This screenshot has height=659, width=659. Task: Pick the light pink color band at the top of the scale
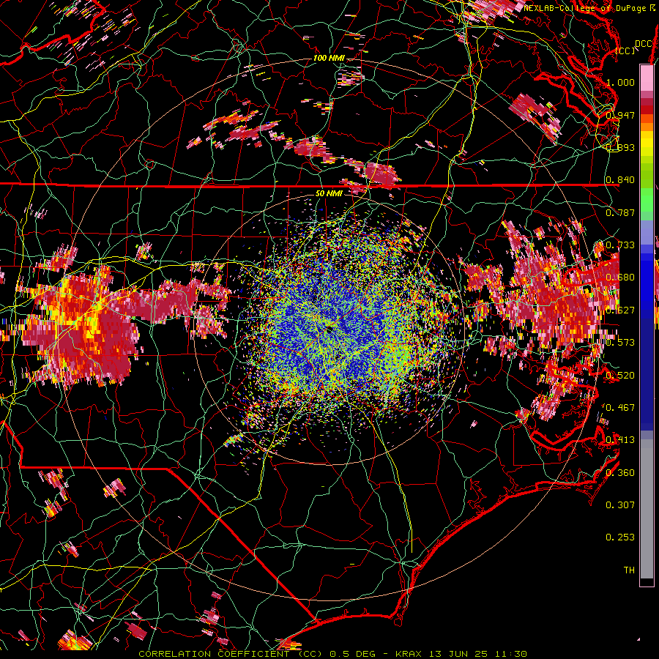pos(647,78)
